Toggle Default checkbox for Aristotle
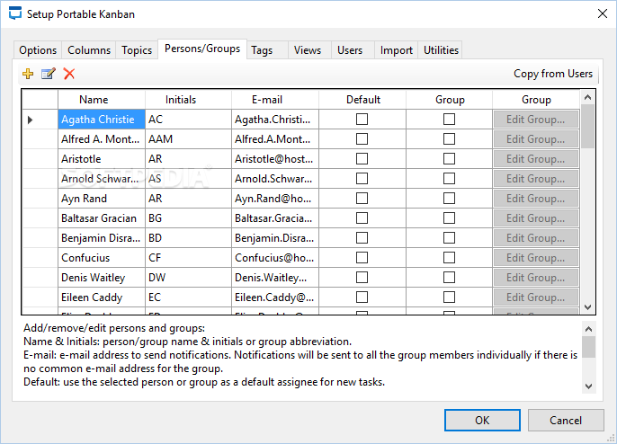This screenshot has width=617, height=444. pos(362,159)
